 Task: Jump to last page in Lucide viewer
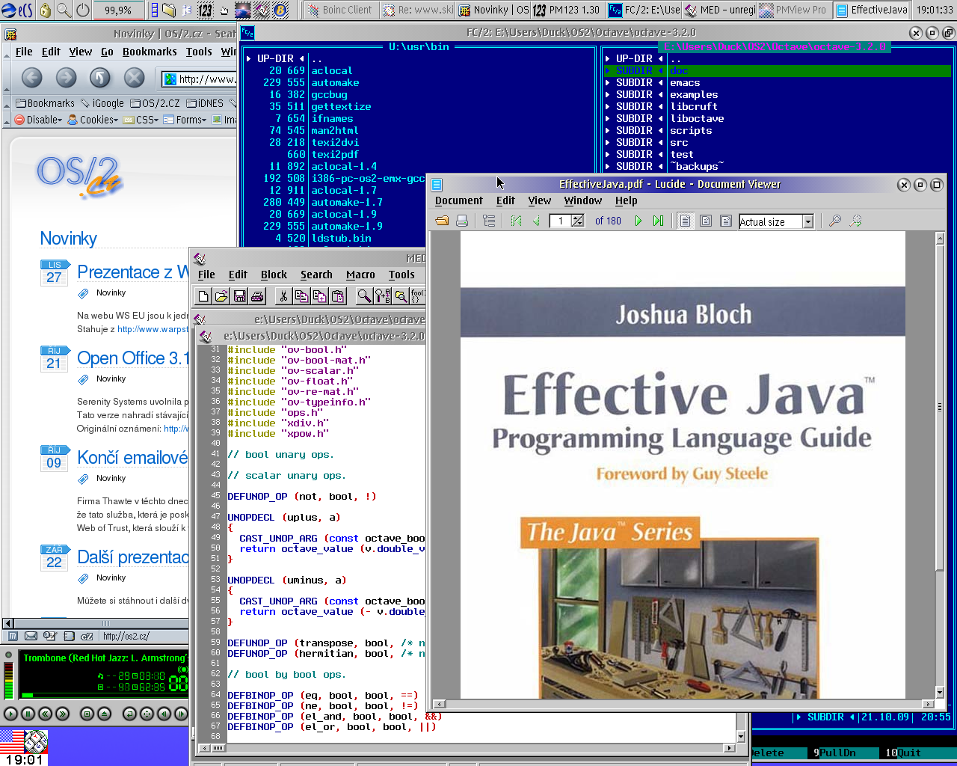658,221
